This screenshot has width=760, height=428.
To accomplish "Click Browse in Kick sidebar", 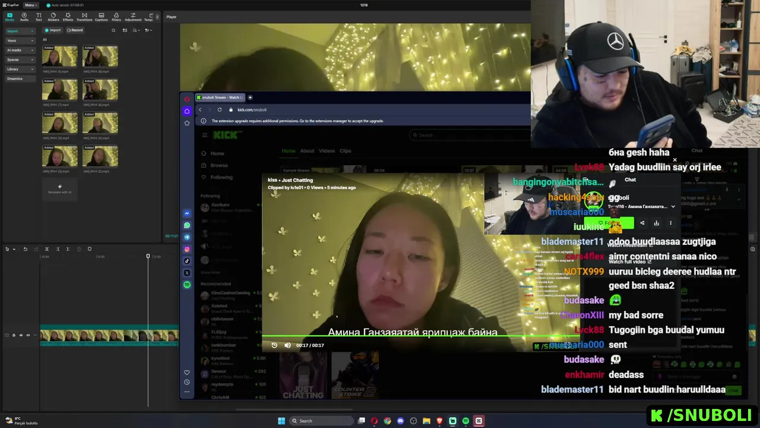I will (x=218, y=165).
